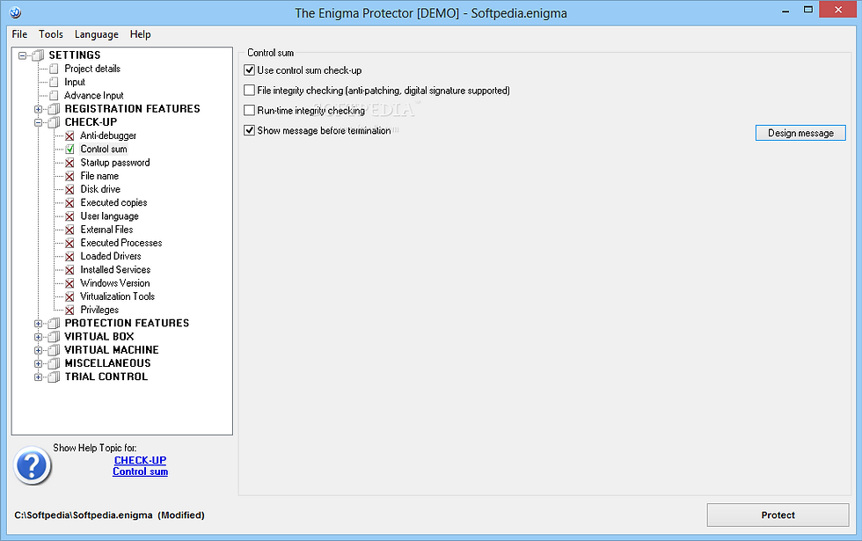862x541 pixels.
Task: Select the Virtualization Tools tree item
Action: coord(118,296)
